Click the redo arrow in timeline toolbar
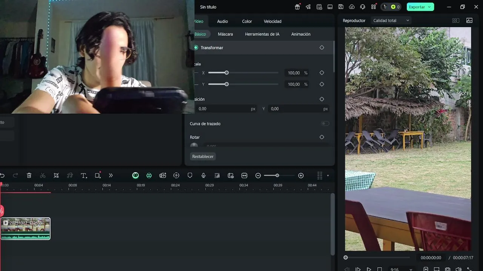This screenshot has height=271, width=483. (15, 175)
